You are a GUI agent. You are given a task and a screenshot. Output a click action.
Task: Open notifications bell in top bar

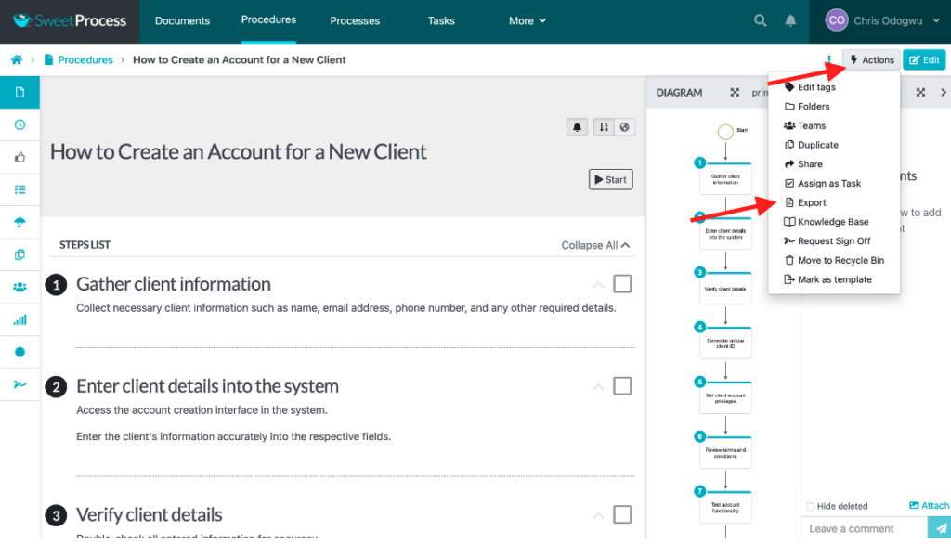(790, 20)
